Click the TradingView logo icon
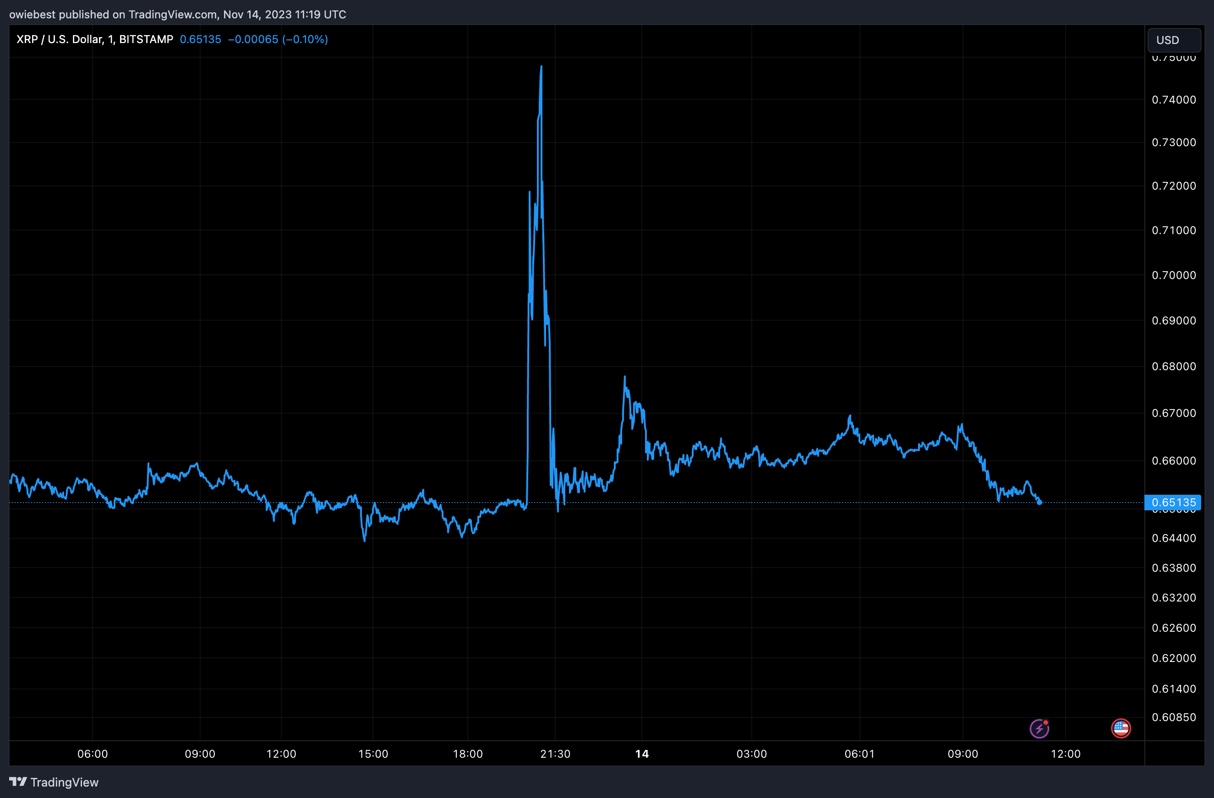Image resolution: width=1214 pixels, height=798 pixels. click(18, 782)
